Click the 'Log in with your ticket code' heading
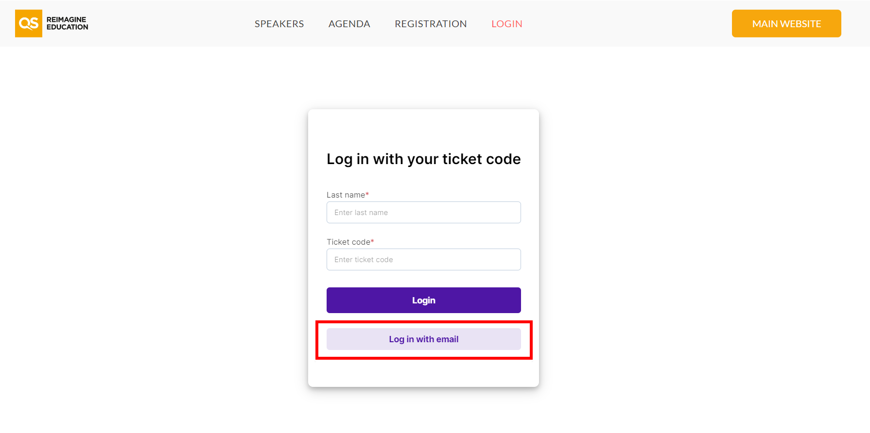Image resolution: width=870 pixels, height=433 pixels. (423, 159)
